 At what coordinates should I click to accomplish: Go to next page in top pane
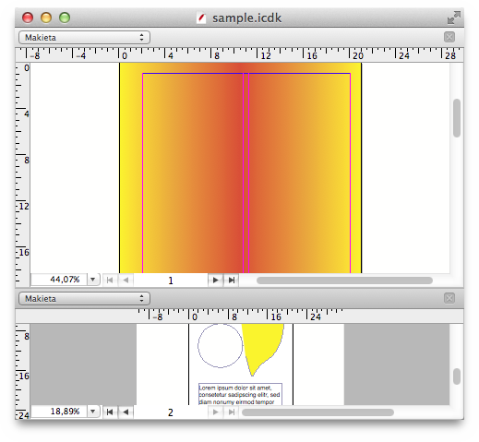tap(215, 281)
